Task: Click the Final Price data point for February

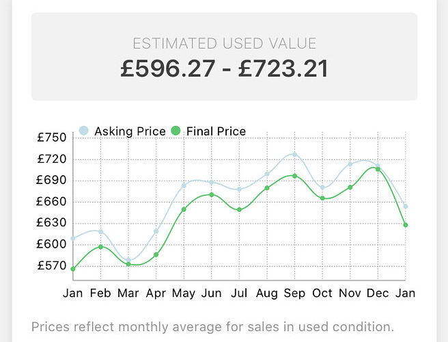Action: (101, 246)
